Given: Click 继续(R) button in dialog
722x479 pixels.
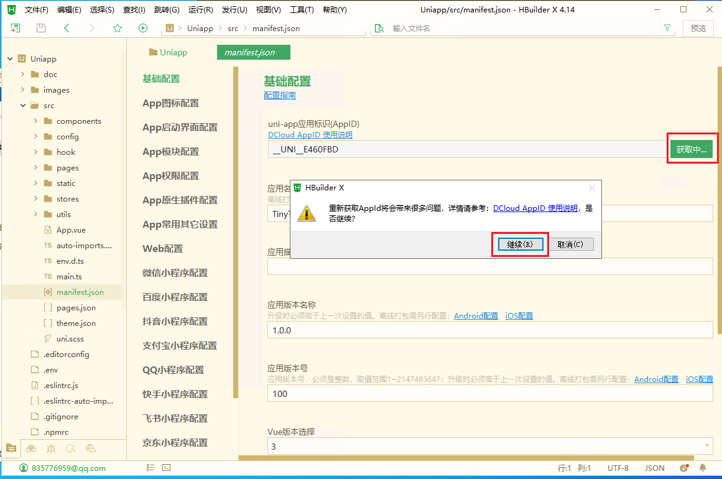Looking at the screenshot, I should (x=521, y=244).
